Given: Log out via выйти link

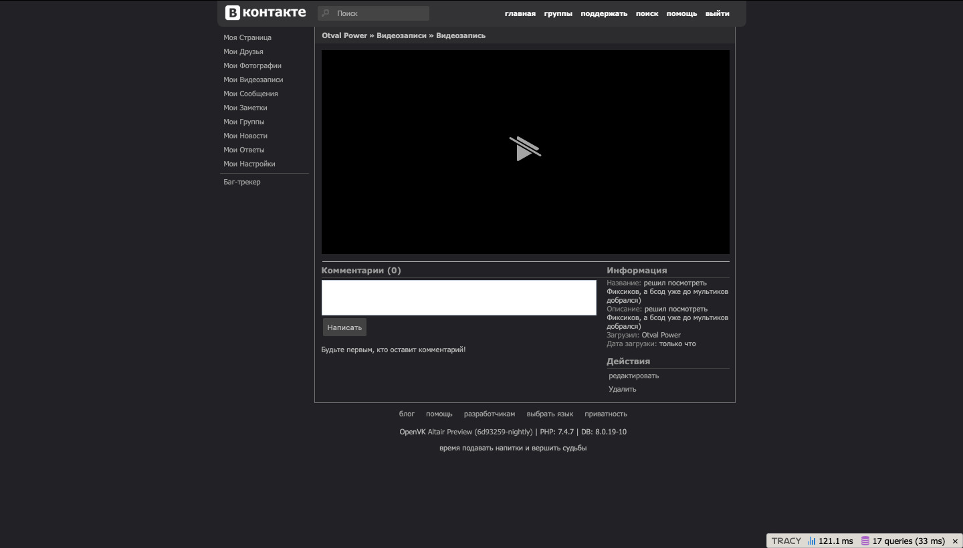Looking at the screenshot, I should click(x=718, y=13).
